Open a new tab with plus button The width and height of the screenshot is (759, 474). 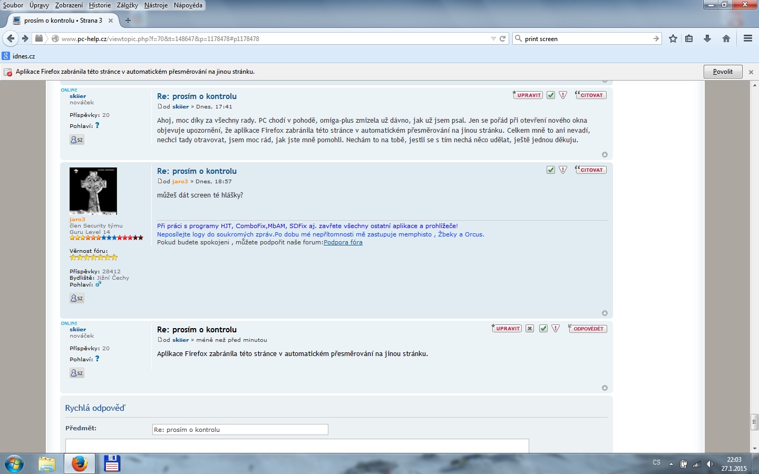point(128,21)
